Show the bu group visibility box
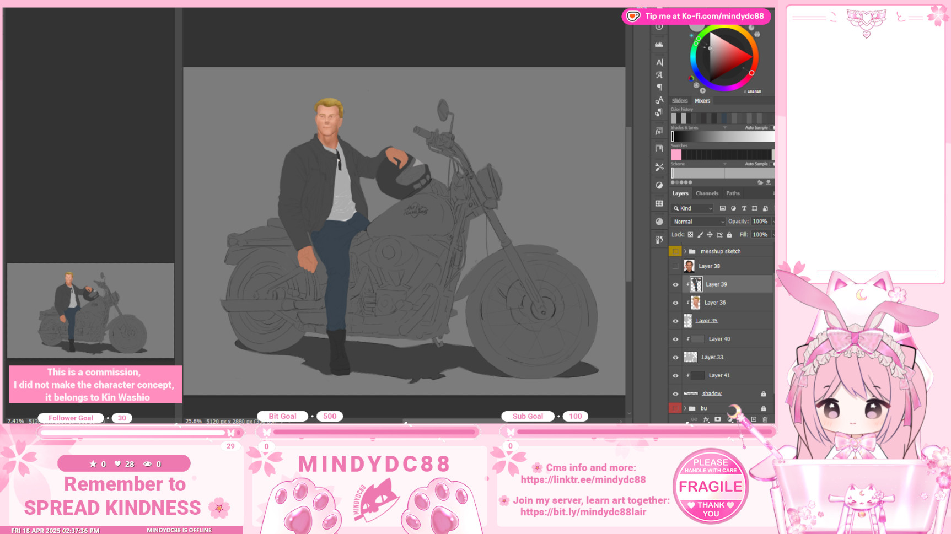This screenshot has height=534, width=951. [675, 408]
